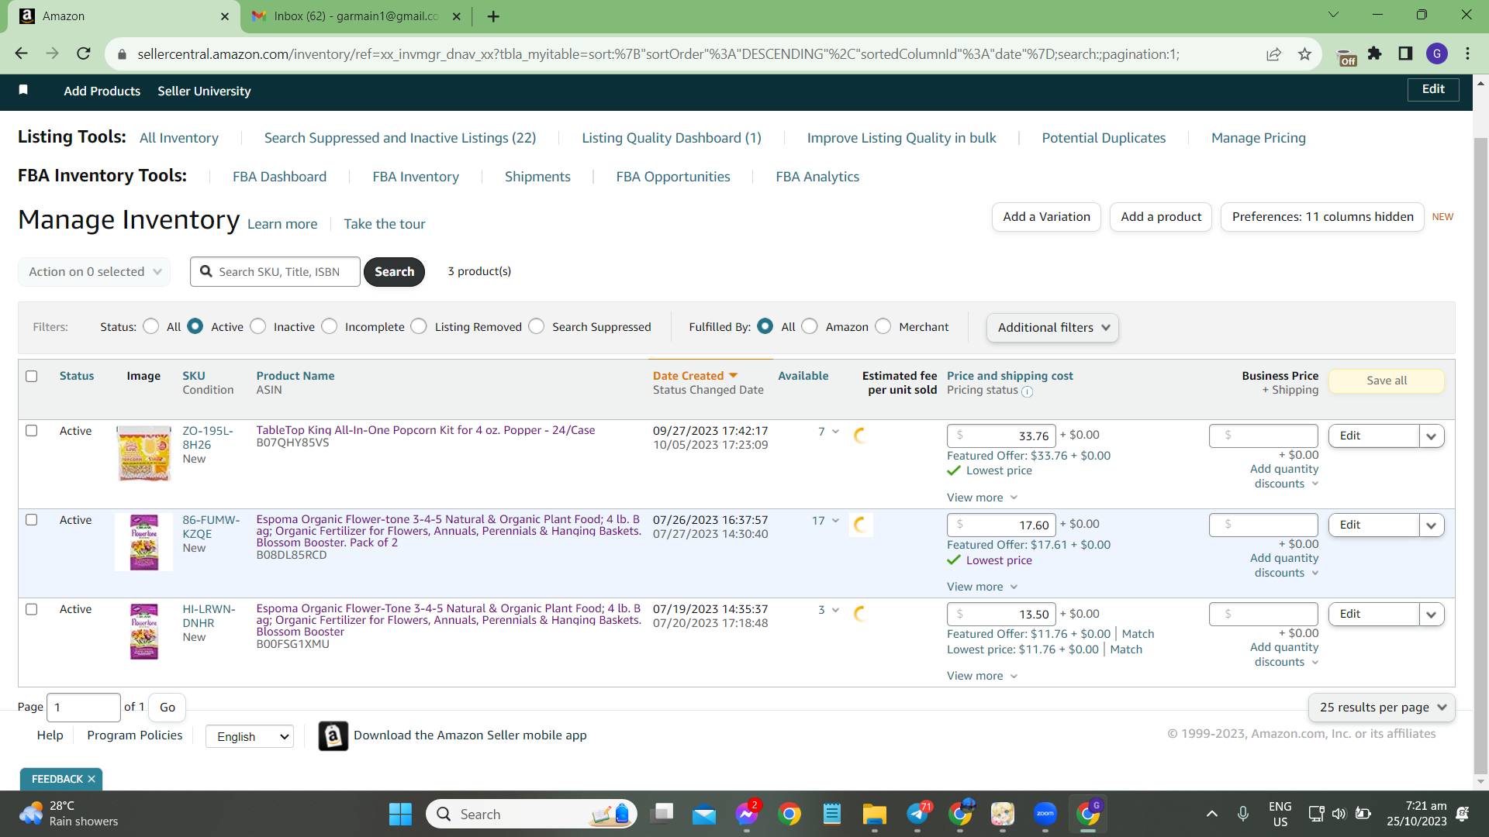Open the Edit dropdown arrow for ZO-195L-8H26
This screenshot has height=837, width=1489.
tap(1432, 436)
